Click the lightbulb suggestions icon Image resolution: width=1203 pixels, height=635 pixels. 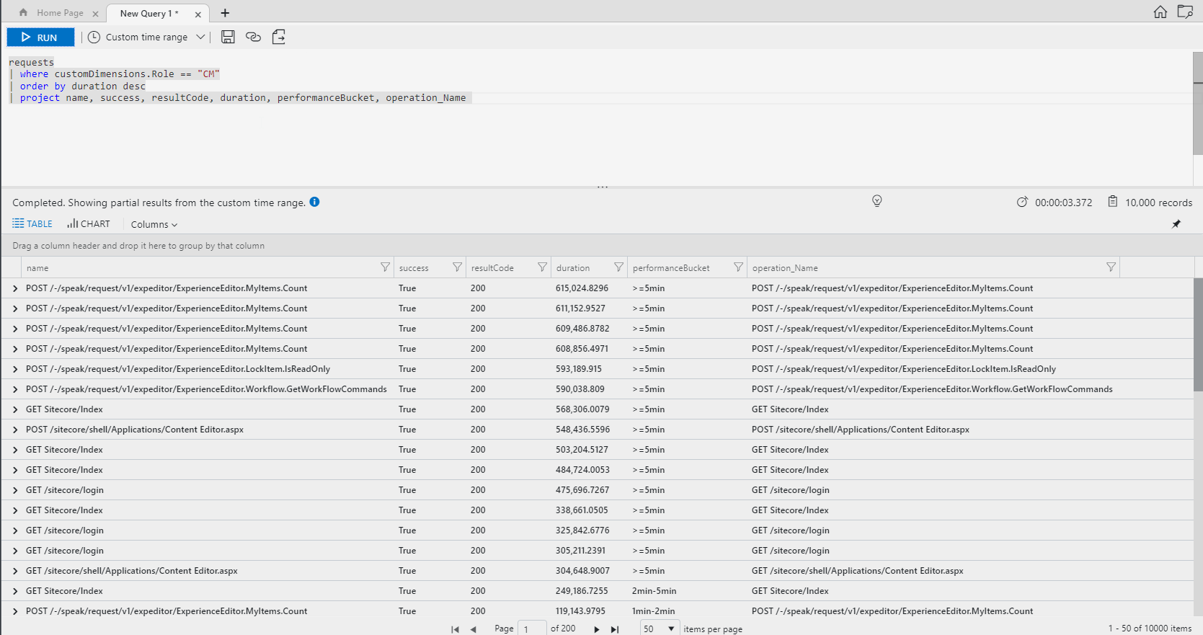tap(876, 201)
